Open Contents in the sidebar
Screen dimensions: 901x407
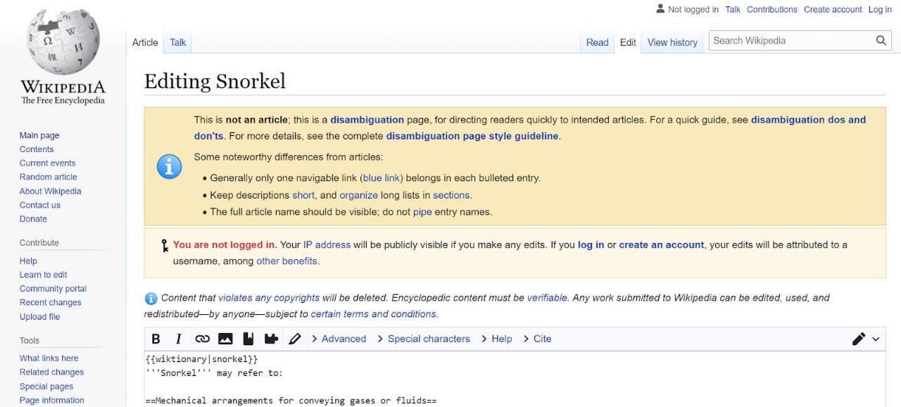pos(37,149)
